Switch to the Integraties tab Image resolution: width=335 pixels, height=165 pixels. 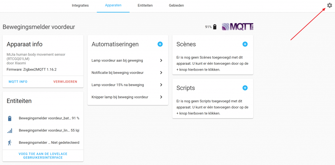coord(80,6)
